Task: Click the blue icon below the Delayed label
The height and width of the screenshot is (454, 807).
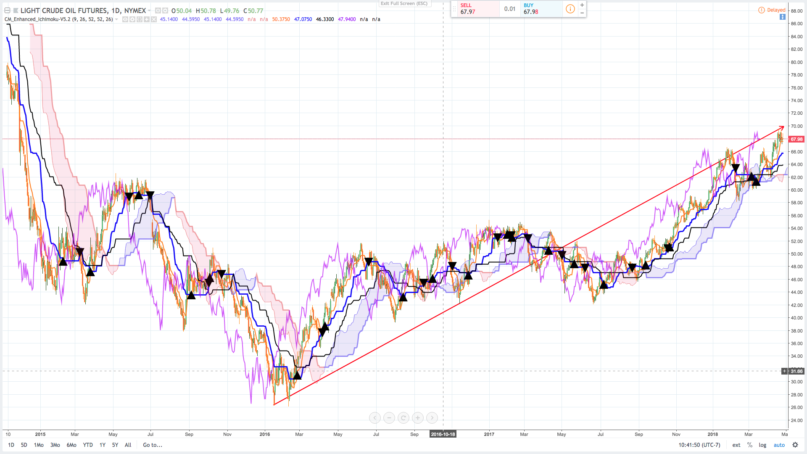Action: 782,17
